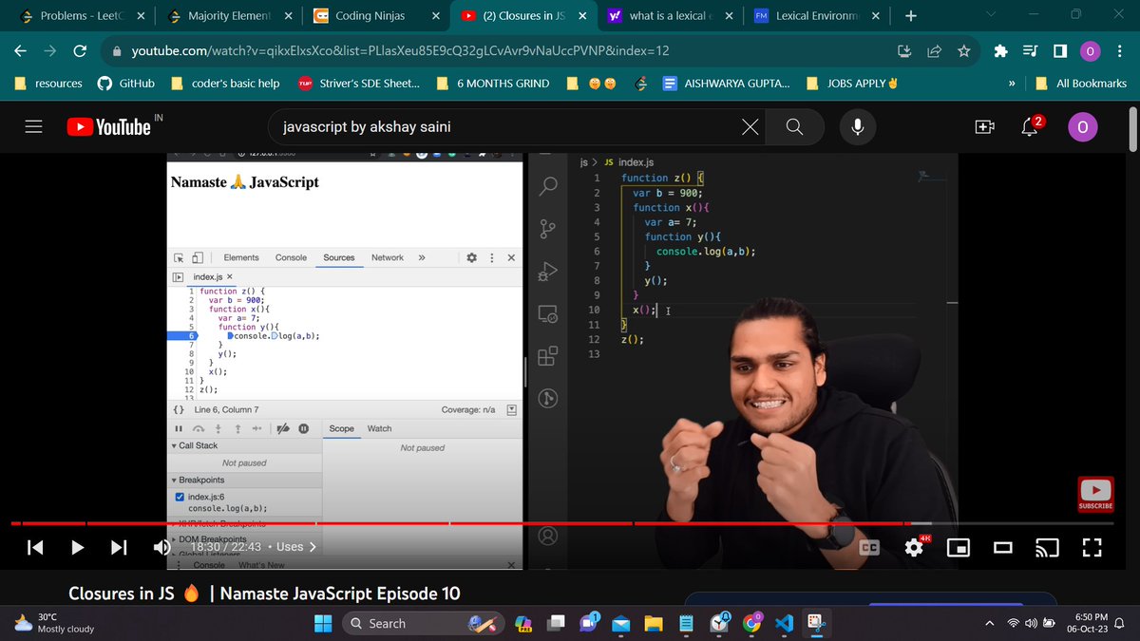The width and height of the screenshot is (1140, 641).
Task: Select the youtube.com address bar URL
Action: point(400,50)
